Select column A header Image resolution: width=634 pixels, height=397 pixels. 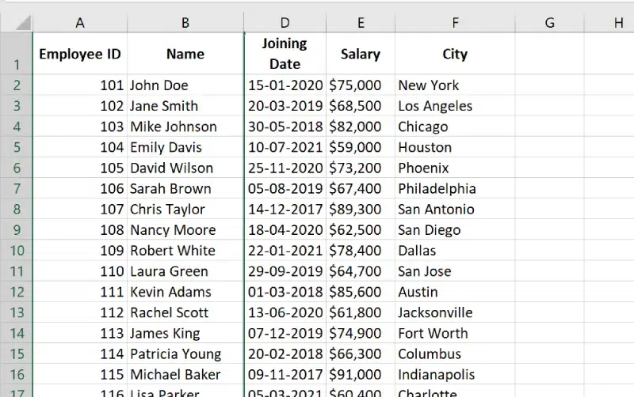[x=80, y=23]
